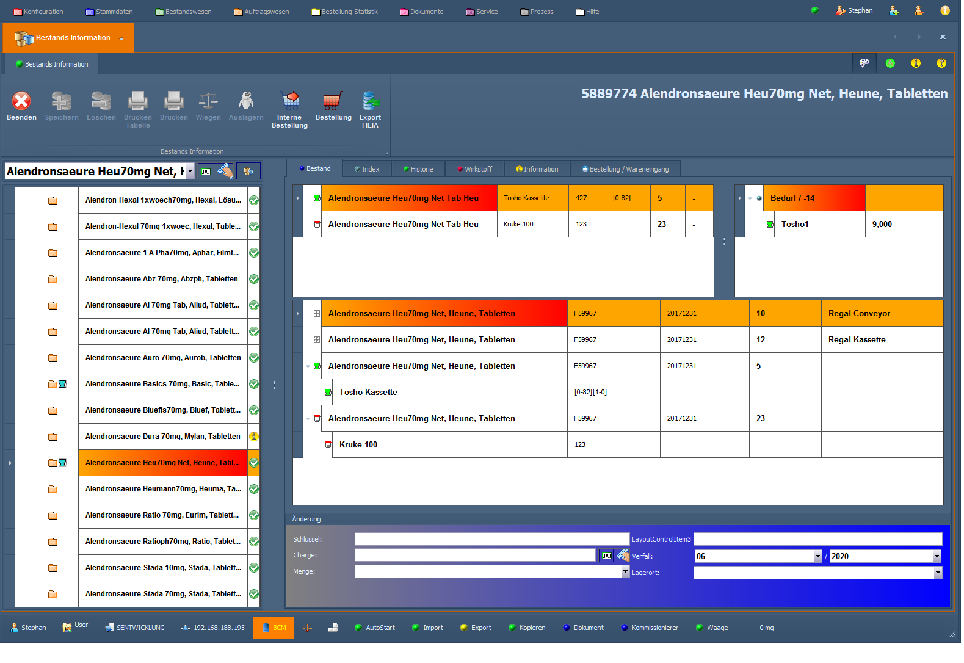Viewport: 964px width, 663px height.
Task: Click the Beenden exit icon
Action: (21, 101)
